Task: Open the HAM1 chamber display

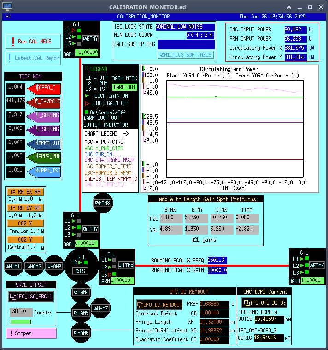Action: click(x=13, y=266)
